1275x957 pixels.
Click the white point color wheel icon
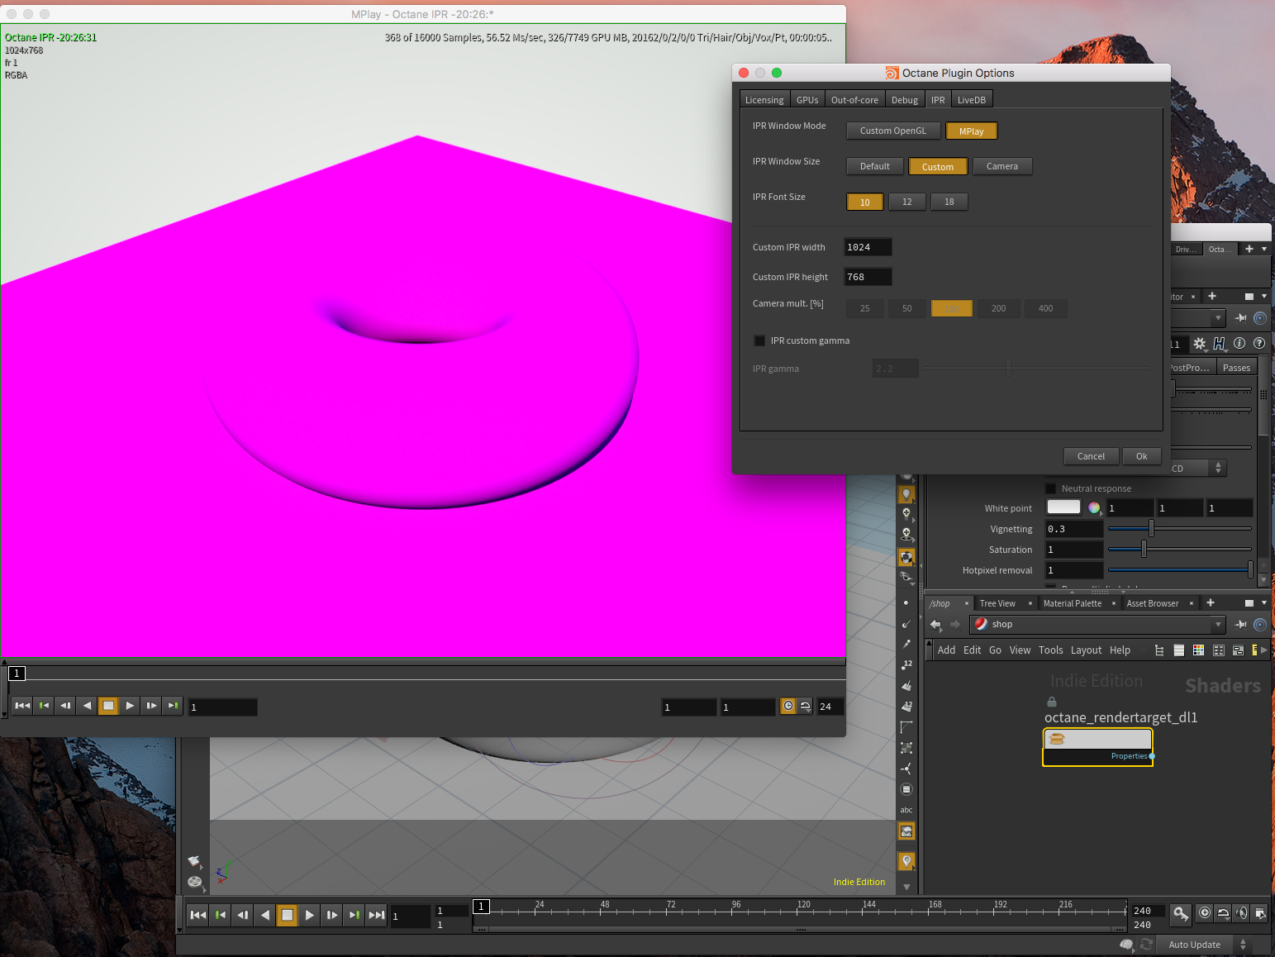1094,507
